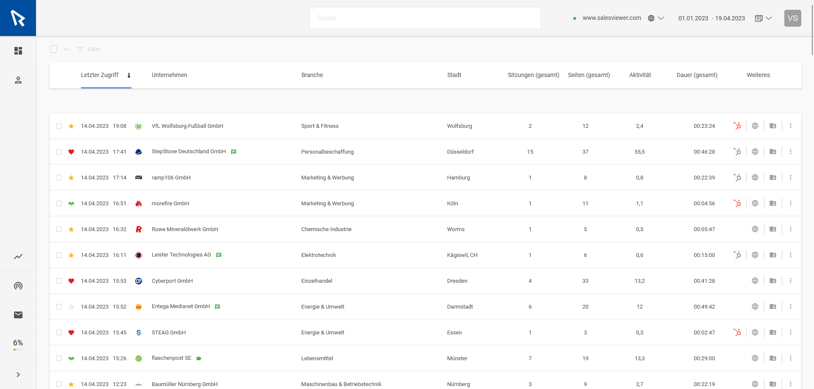The image size is (814, 389).
Task: Open the contacts person icon in sidebar
Action: (18, 80)
